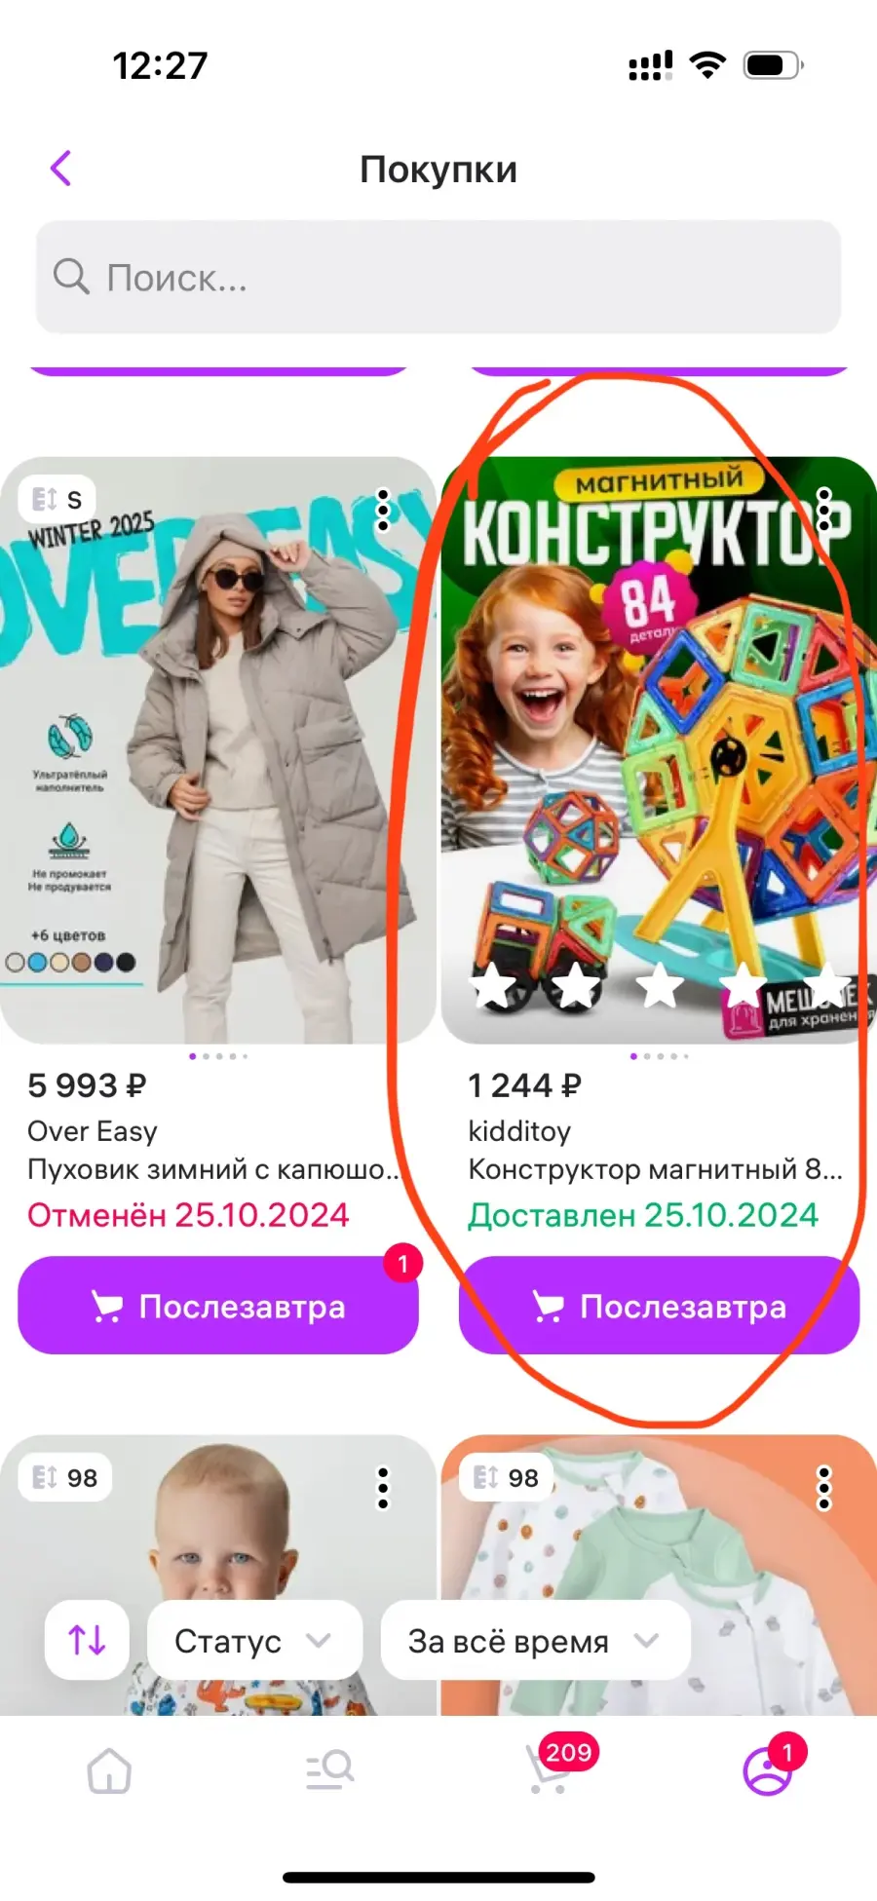This screenshot has width=877, height=1901.
Task: Open the profile tab icon
Action: pos(769,1767)
